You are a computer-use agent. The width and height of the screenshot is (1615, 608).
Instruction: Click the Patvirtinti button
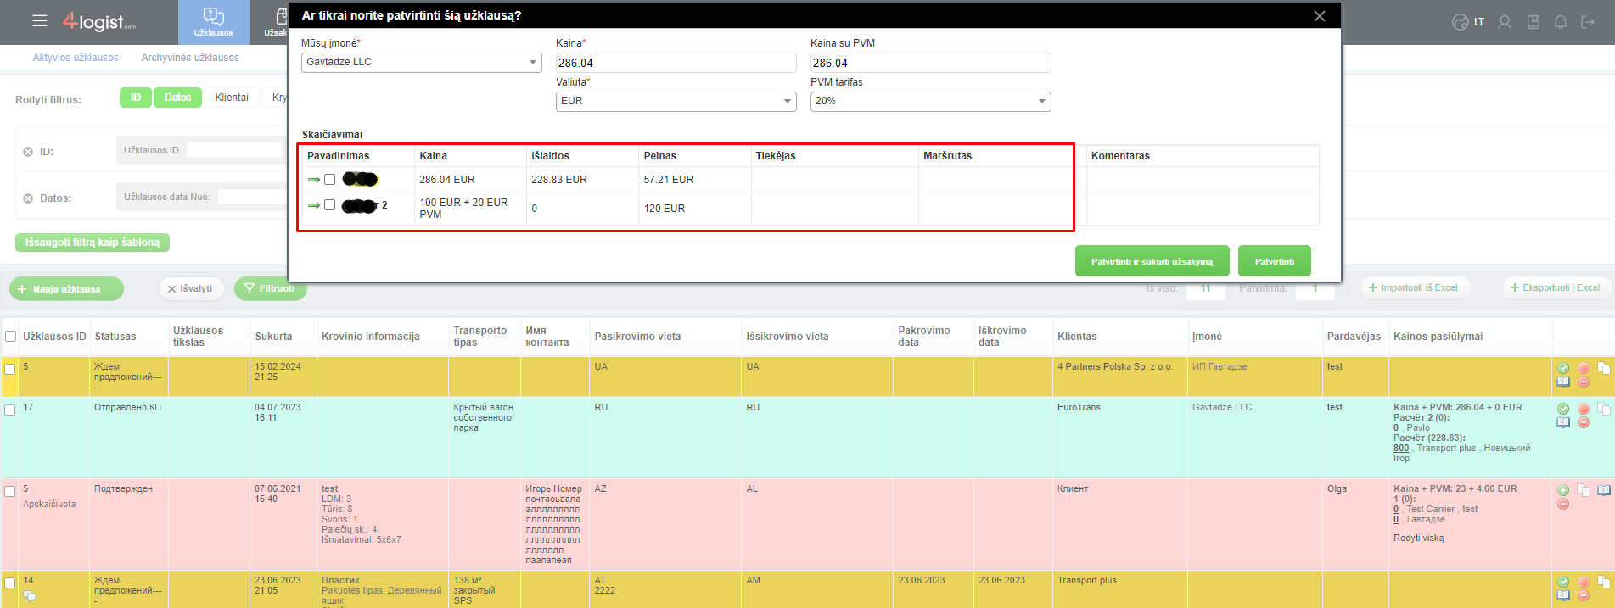pyautogui.click(x=1275, y=261)
